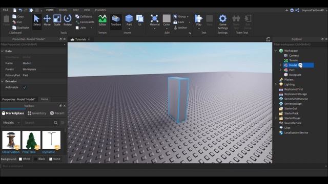Select None background option
328x184 pixels.
pos(55,159)
